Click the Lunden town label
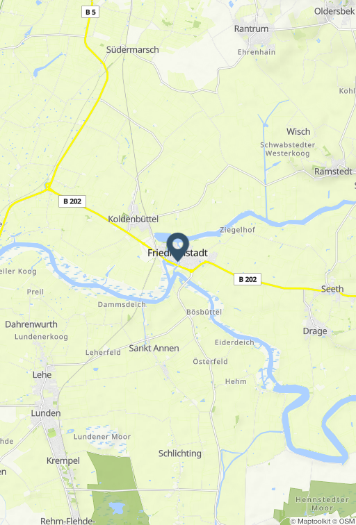 tap(46, 413)
